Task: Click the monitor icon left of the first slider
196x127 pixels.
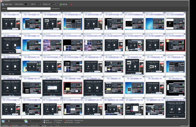Action: pyautogui.click(x=3, y=121)
